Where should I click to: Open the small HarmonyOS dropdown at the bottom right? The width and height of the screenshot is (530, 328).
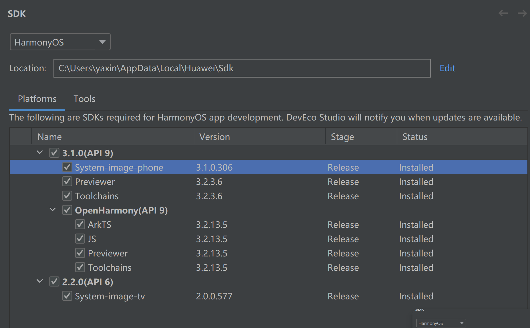(x=441, y=323)
